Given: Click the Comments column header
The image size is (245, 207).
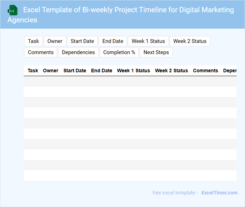Looking at the screenshot, I should point(206,71).
